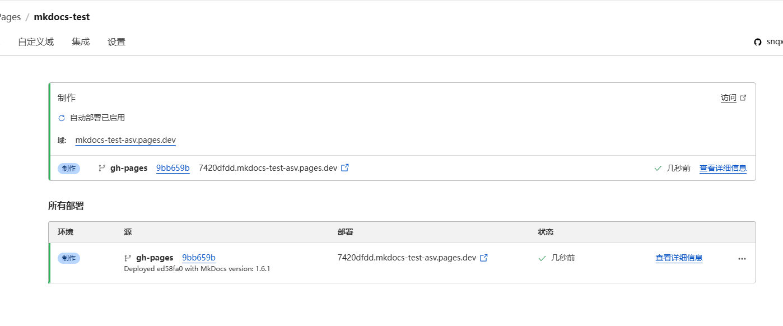Click commit 9bb659b in the 所有部署 table
The width and height of the screenshot is (783, 326).
pyautogui.click(x=199, y=258)
